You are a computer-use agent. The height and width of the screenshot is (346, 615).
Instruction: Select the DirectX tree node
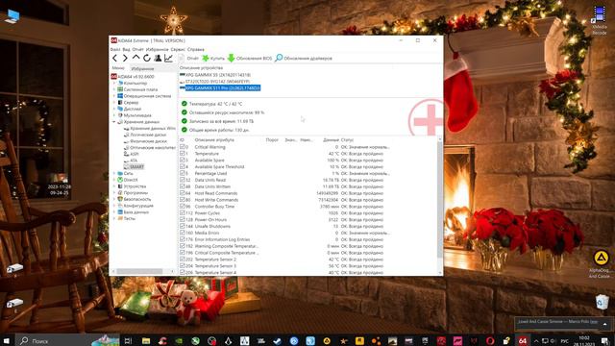tap(131, 180)
